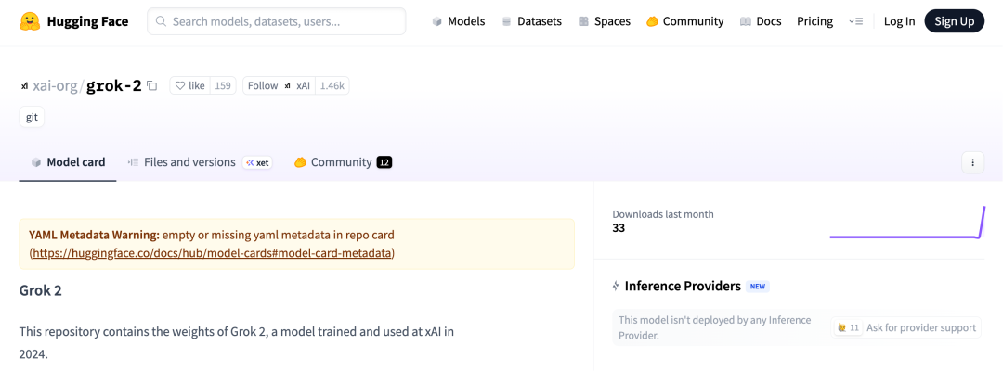
Task: Open the three-dot repository options menu
Action: 973,163
